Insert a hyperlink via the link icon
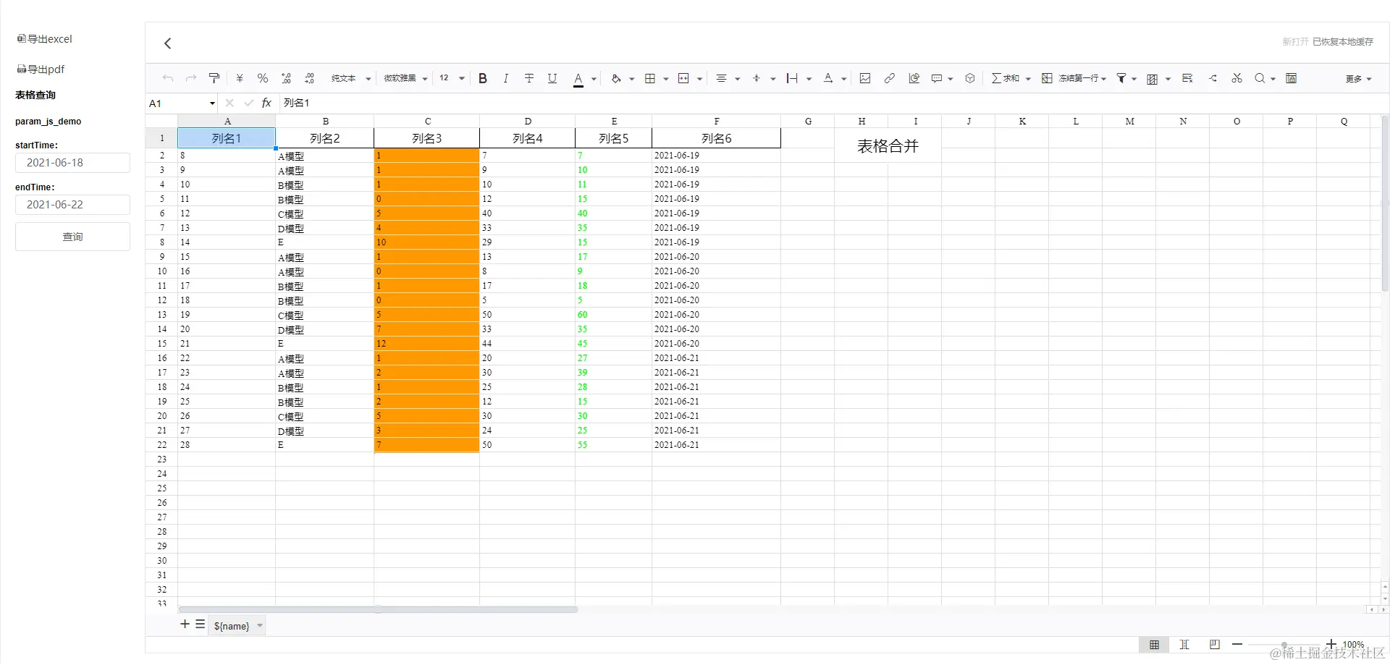The image size is (1390, 665). click(890, 78)
